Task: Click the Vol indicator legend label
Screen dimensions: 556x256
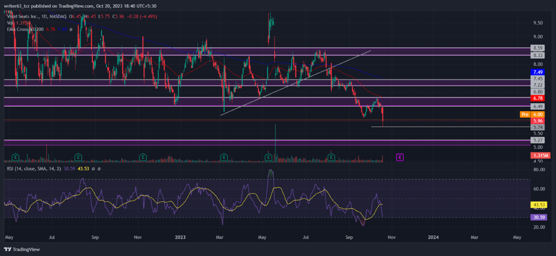Action: (10, 23)
